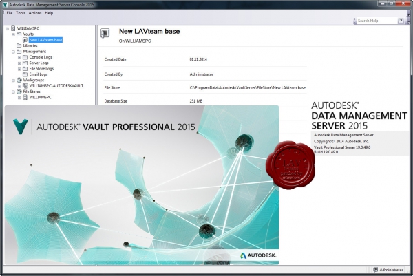This screenshot has height=276, width=413.
Task: Select File Store Logs in the tree
Action: (41, 69)
